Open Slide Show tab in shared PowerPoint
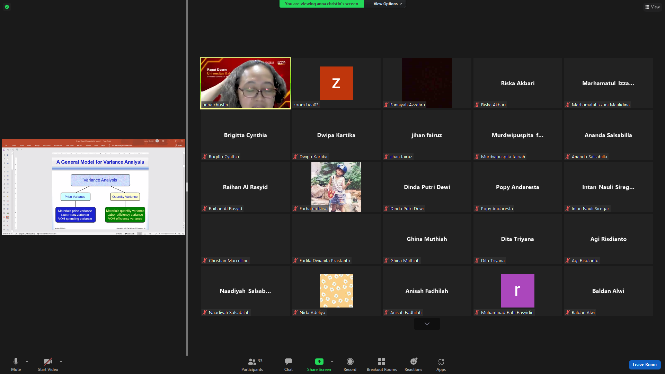Screen dimensions: 665x374 pyautogui.click(x=70, y=145)
